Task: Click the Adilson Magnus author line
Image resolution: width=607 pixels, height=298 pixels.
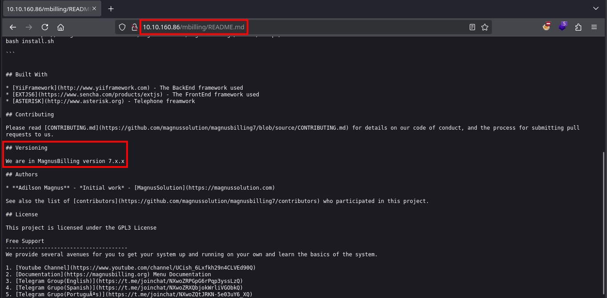Action: 140,188
